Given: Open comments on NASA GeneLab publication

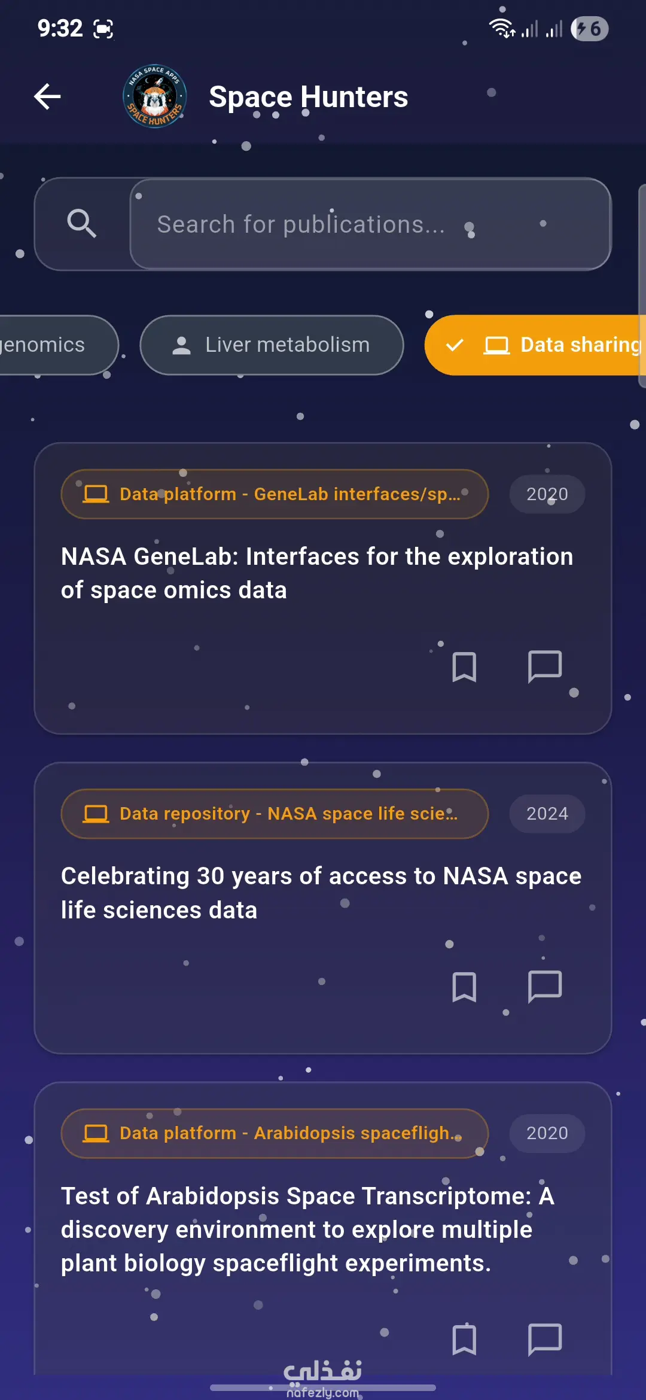Looking at the screenshot, I should (545, 666).
